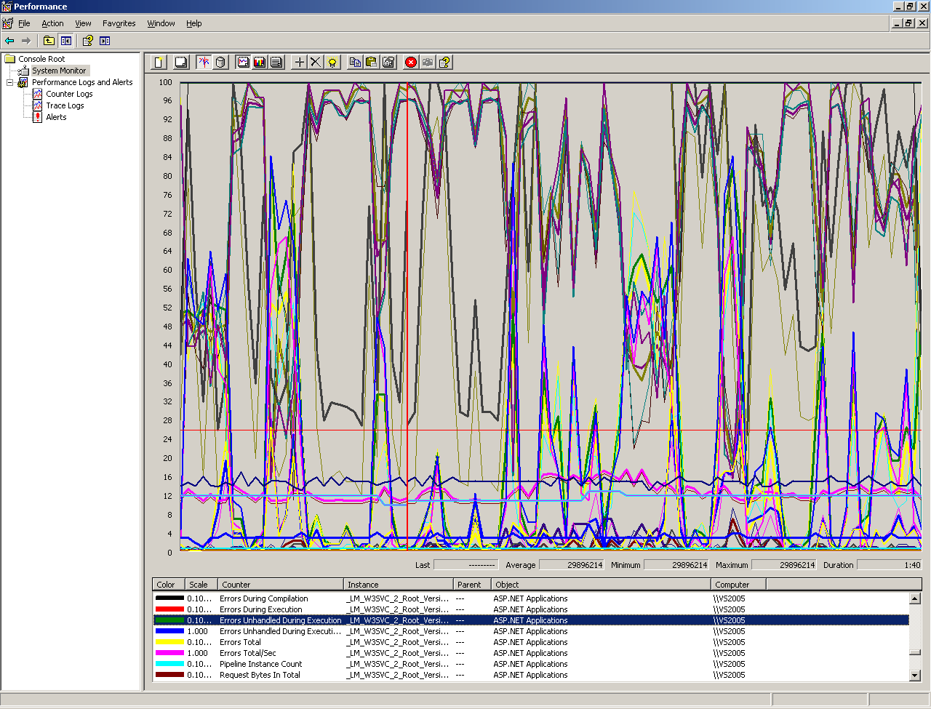Switch to the View Histogram mode
Image resolution: width=931 pixels, height=709 pixels.
tap(260, 63)
